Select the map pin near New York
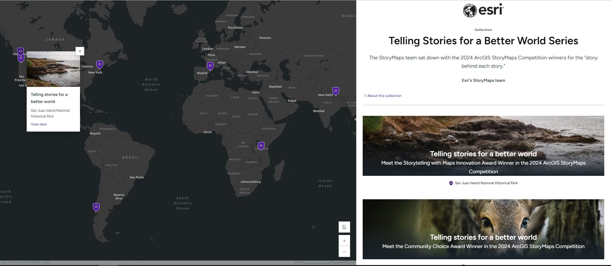 click(100, 65)
